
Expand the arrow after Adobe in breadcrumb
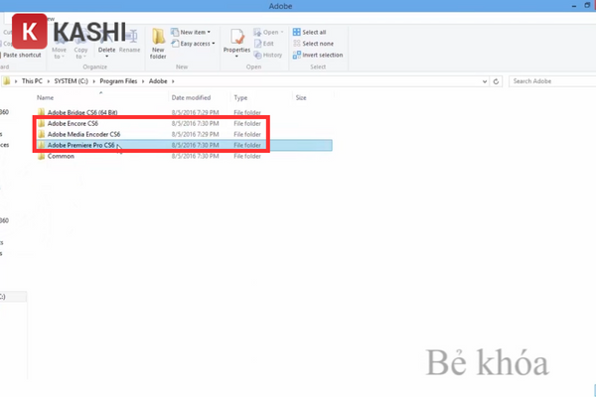173,81
